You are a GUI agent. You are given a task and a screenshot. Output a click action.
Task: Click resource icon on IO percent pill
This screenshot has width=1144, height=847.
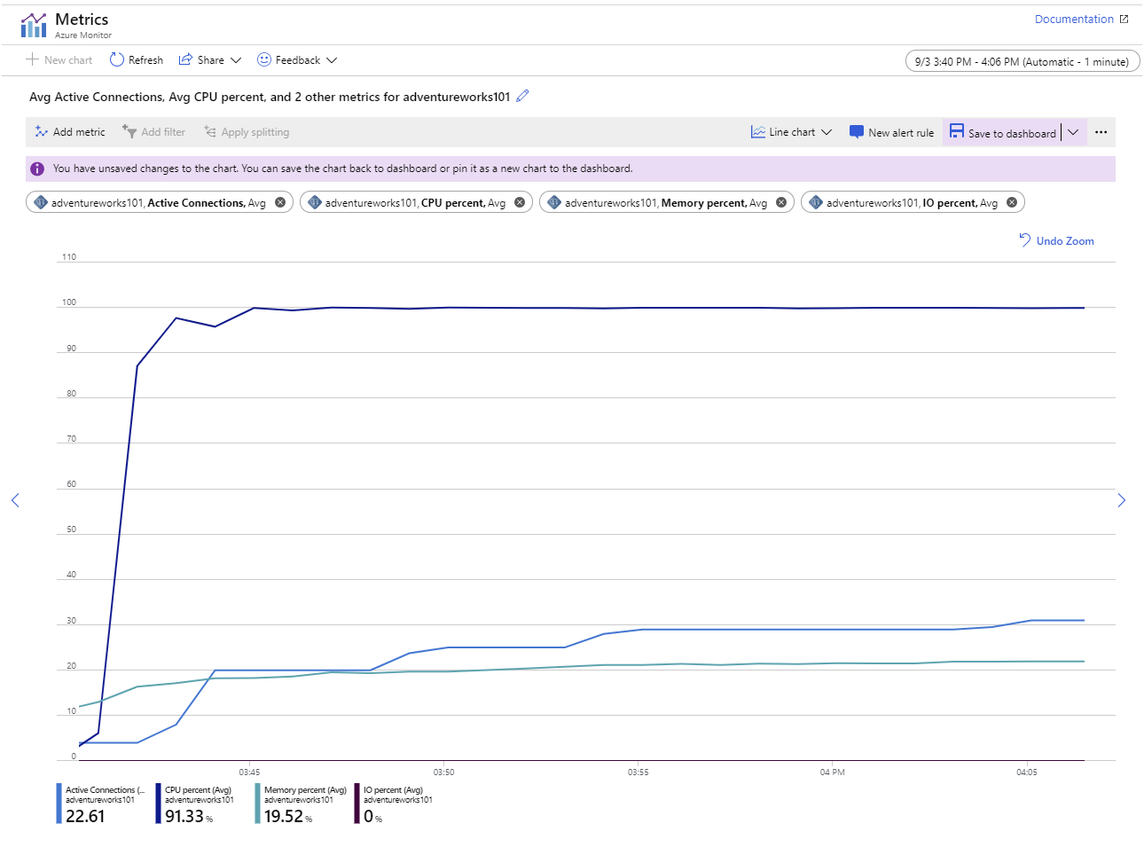point(815,202)
